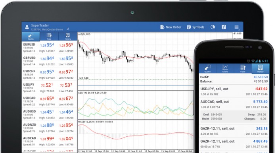Viewport: 276px width, 153px height.
Task: Click the chart periodicity clock icon
Action: click(x=213, y=27)
